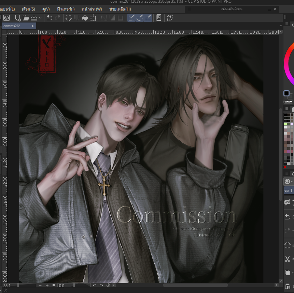Undo last action in command bar
The height and width of the screenshot is (293, 294).
50,18
